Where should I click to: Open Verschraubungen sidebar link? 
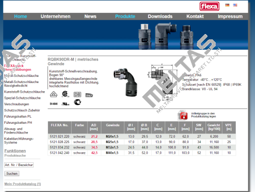click(17, 104)
